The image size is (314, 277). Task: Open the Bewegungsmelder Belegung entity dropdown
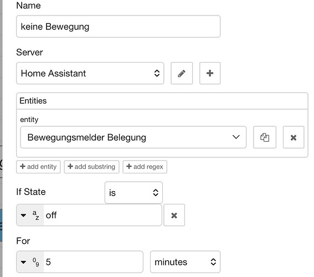[133, 137]
